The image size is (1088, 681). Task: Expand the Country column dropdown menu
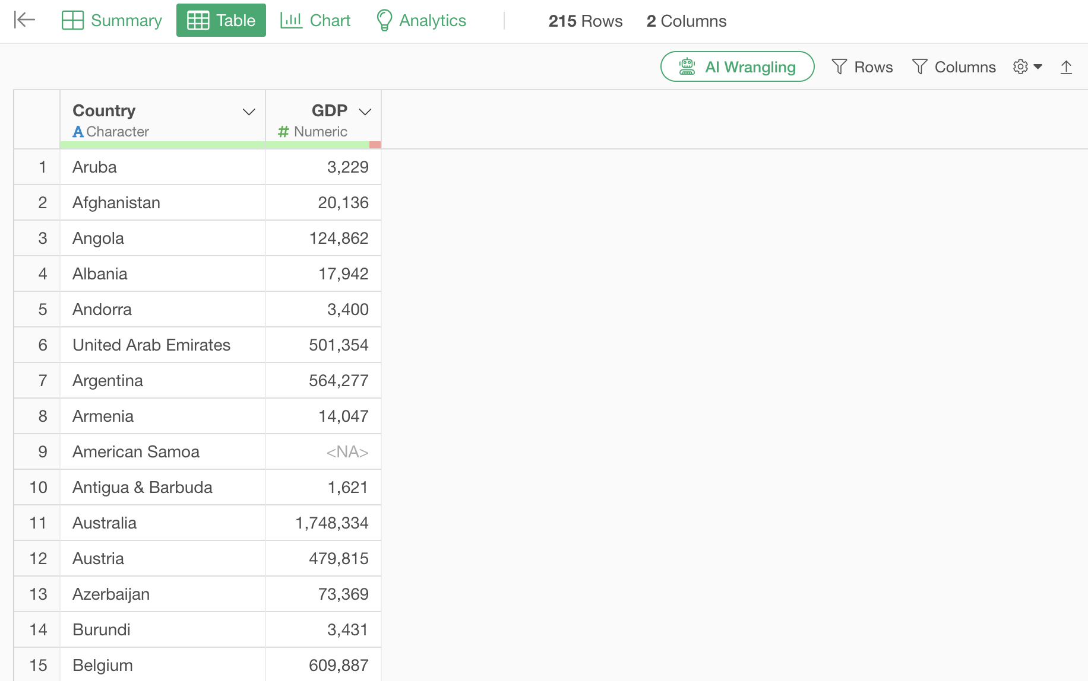pyautogui.click(x=249, y=112)
